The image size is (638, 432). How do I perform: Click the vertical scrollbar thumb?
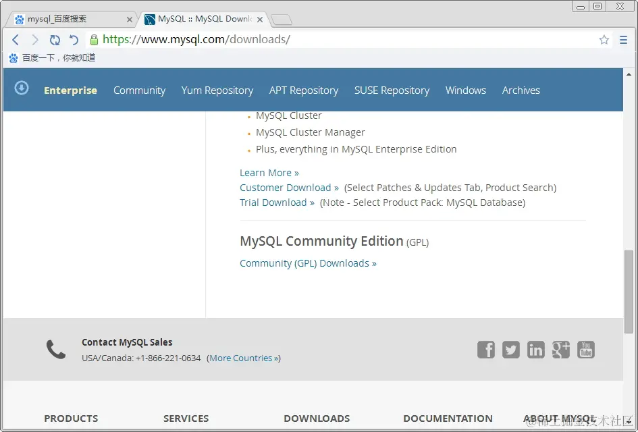tap(629, 292)
